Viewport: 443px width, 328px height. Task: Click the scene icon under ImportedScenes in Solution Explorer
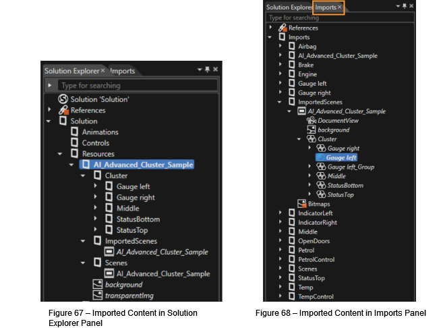coord(109,251)
